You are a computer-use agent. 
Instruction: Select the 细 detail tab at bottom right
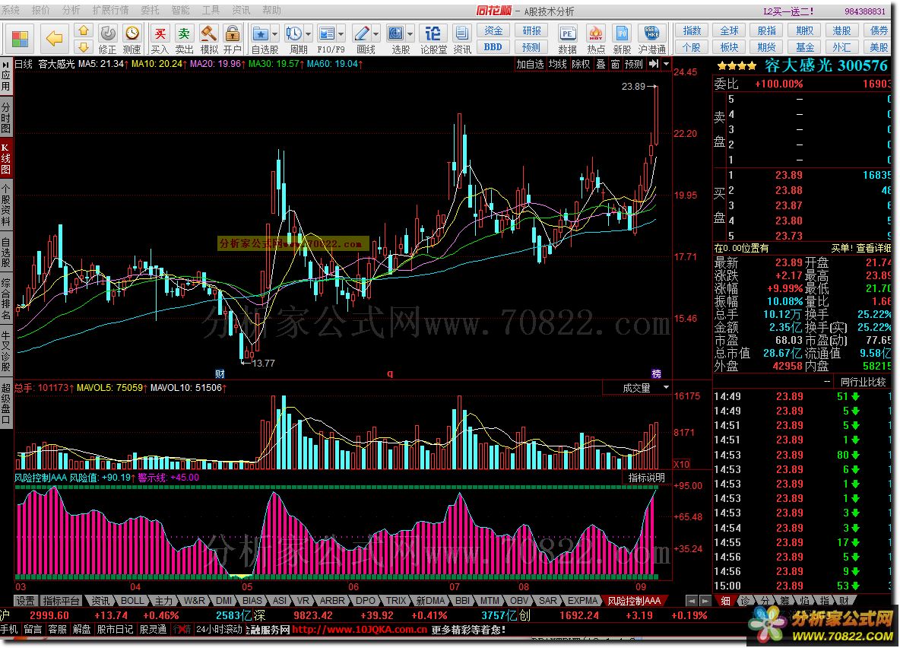pyautogui.click(x=725, y=601)
